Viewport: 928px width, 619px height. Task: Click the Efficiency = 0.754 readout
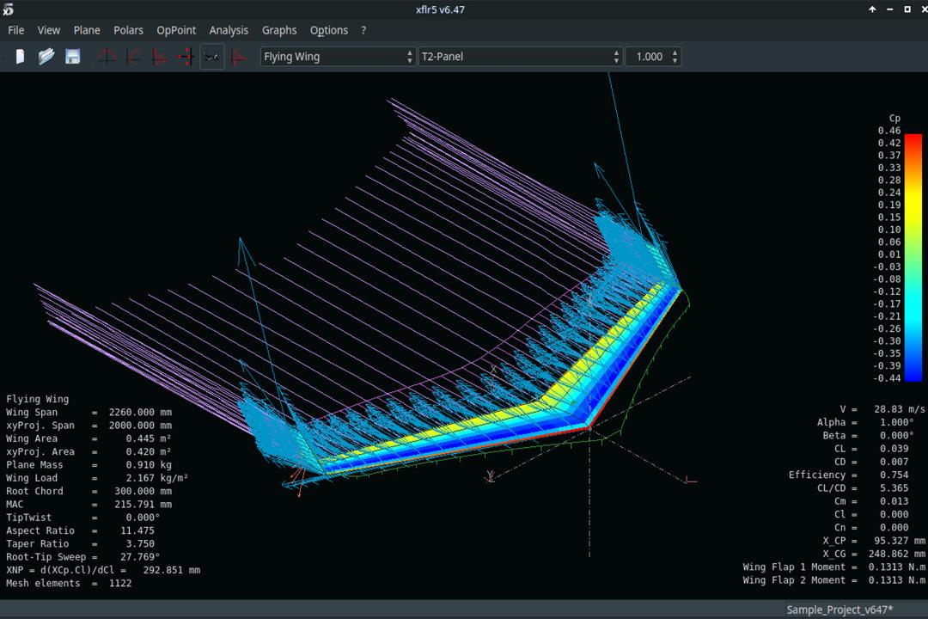click(x=849, y=475)
